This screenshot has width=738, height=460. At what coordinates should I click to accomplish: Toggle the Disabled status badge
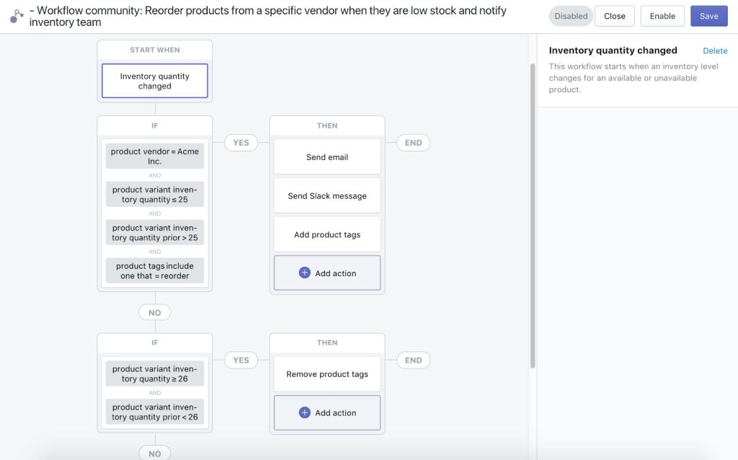(x=571, y=16)
